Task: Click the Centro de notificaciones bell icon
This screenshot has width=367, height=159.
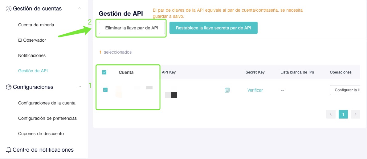Action: [x=9, y=150]
